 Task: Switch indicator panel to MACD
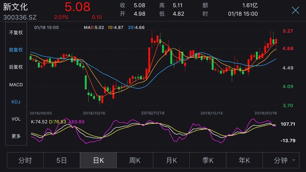coord(16,85)
